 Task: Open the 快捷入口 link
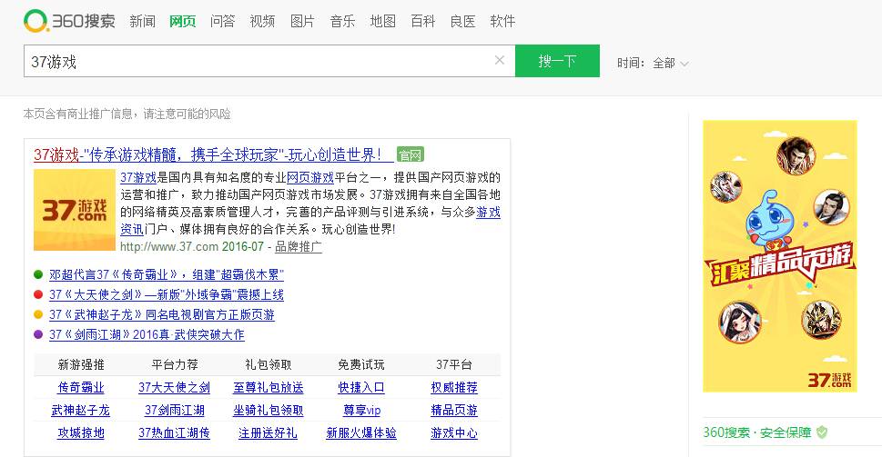tap(361, 387)
